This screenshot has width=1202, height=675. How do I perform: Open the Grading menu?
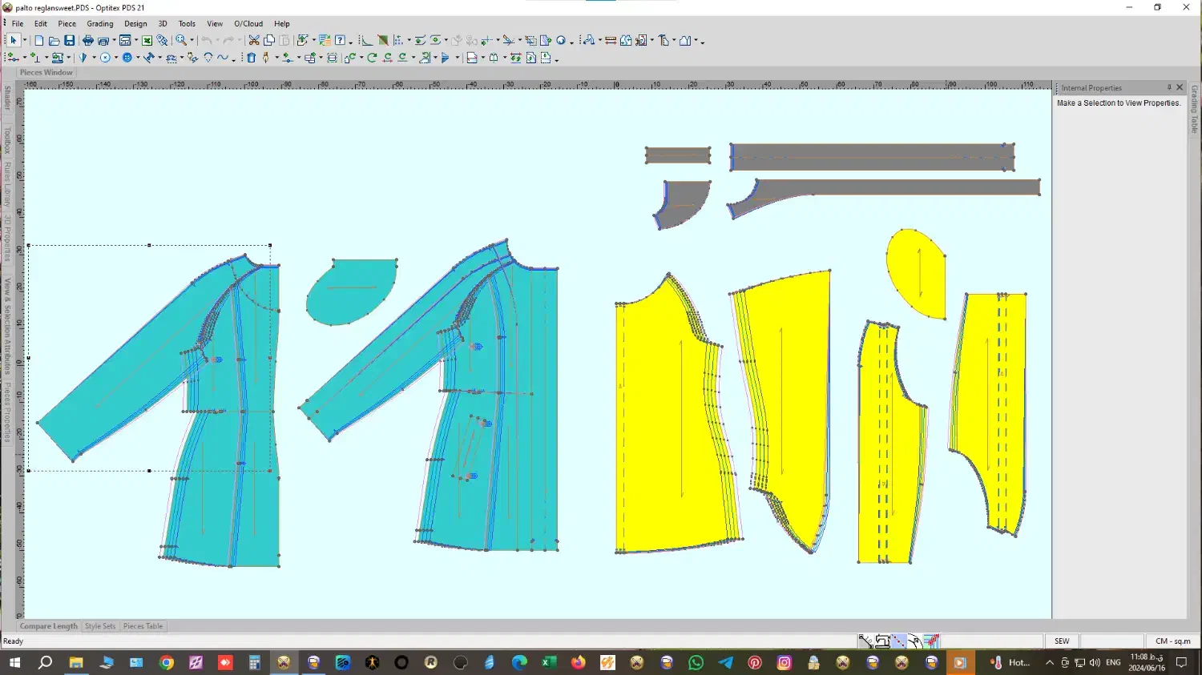click(100, 24)
